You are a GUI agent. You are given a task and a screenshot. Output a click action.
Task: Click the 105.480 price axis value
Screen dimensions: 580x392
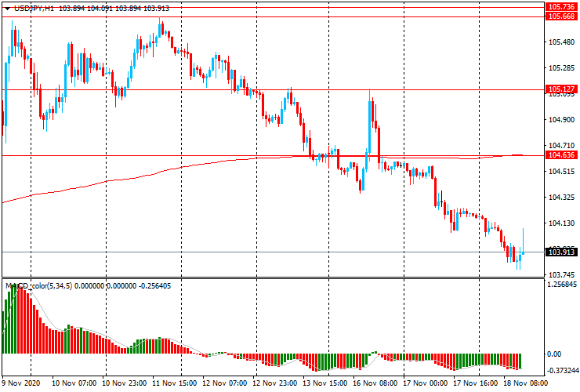coord(561,42)
